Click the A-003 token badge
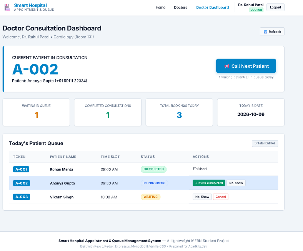Viewport: 303px width, 251px height. click(x=22, y=197)
